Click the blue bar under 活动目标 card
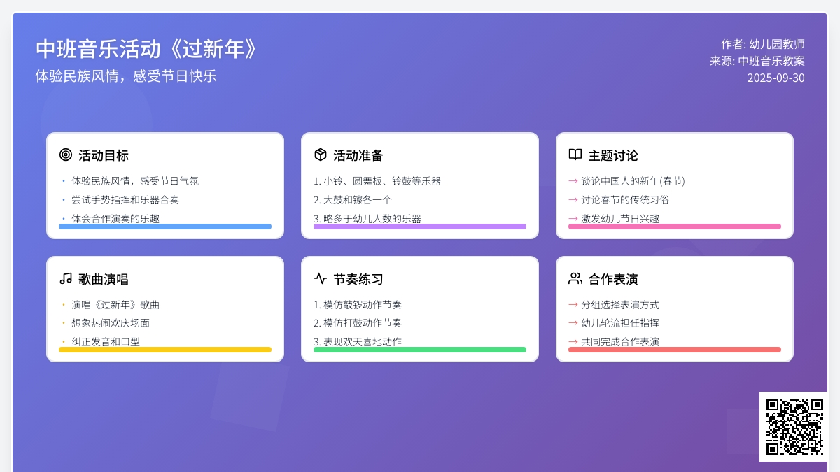Viewport: 840px width, 472px height. 165,227
